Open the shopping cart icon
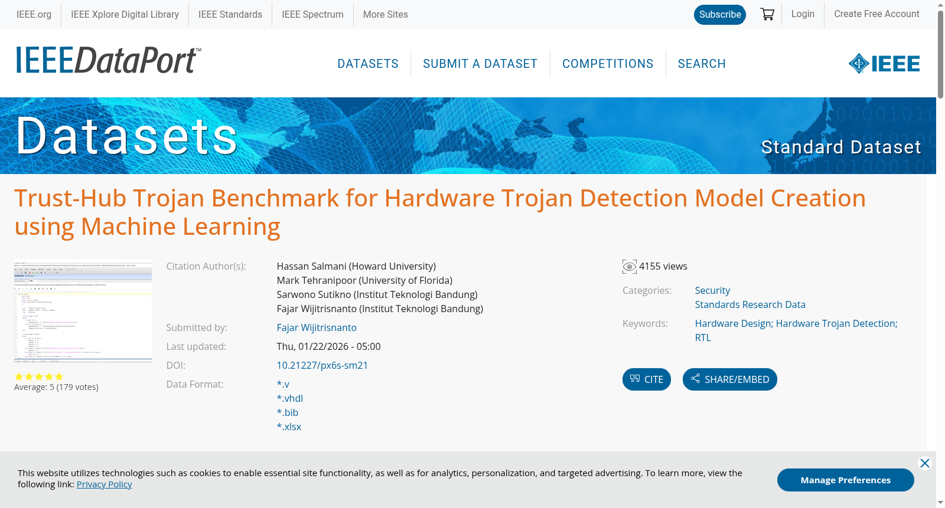945x508 pixels. [767, 14]
